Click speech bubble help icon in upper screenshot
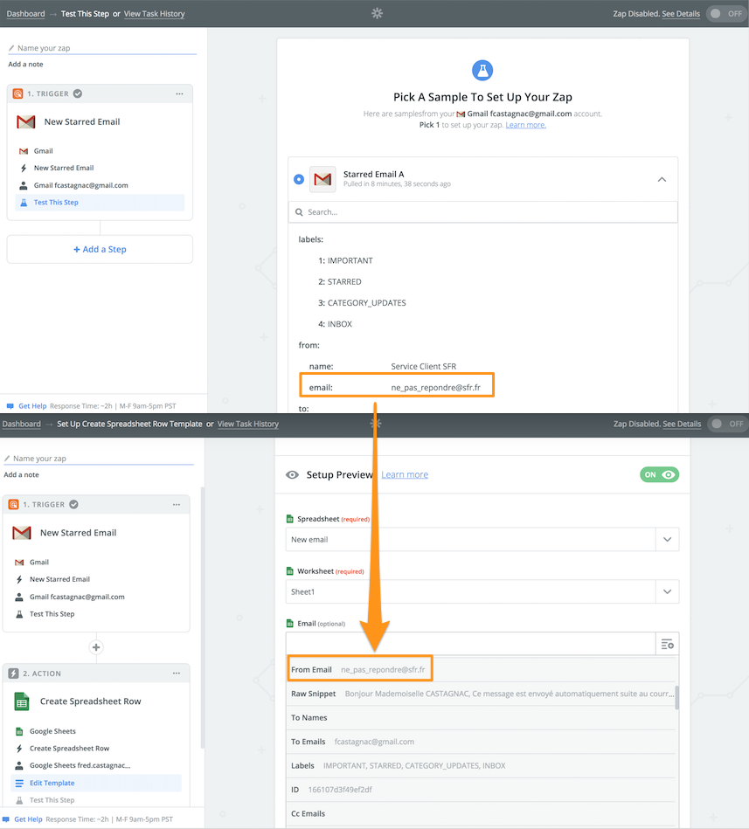The height and width of the screenshot is (829, 749). click(x=10, y=406)
